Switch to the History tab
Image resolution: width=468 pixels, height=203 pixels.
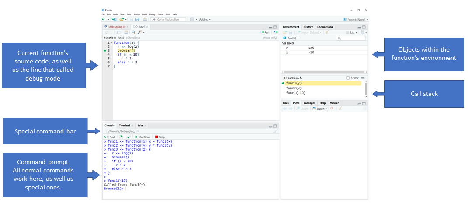click(308, 27)
